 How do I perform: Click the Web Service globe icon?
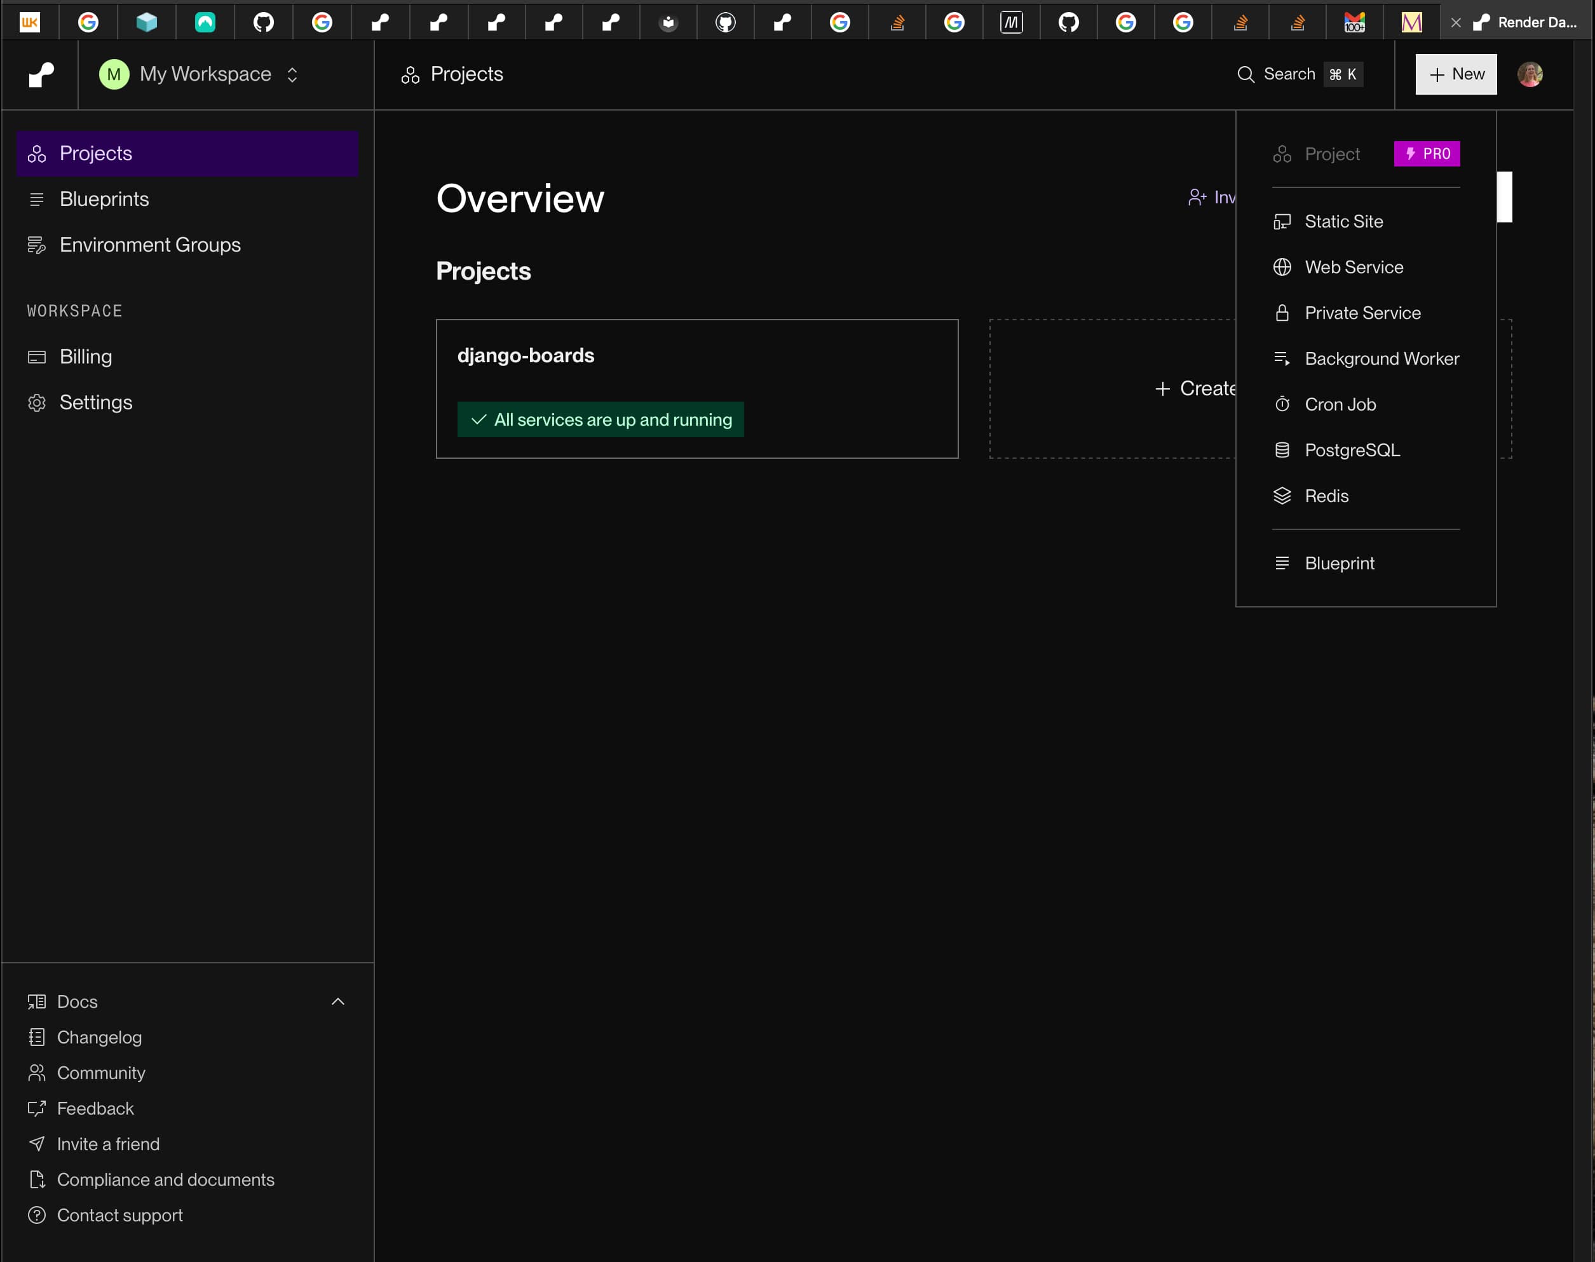click(1282, 267)
